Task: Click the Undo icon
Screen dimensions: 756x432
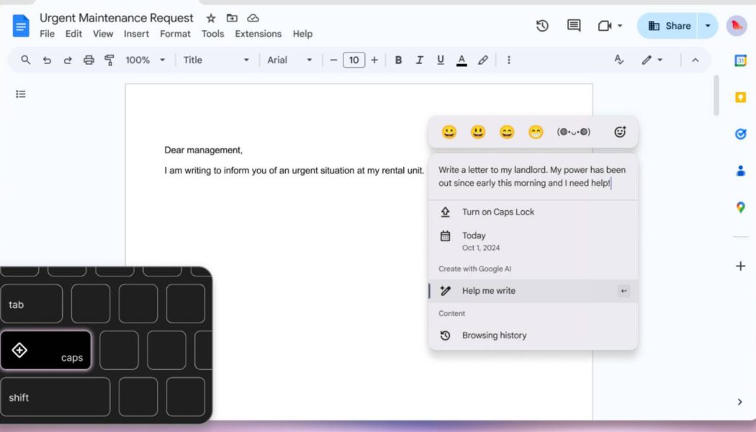Action: pyautogui.click(x=47, y=60)
